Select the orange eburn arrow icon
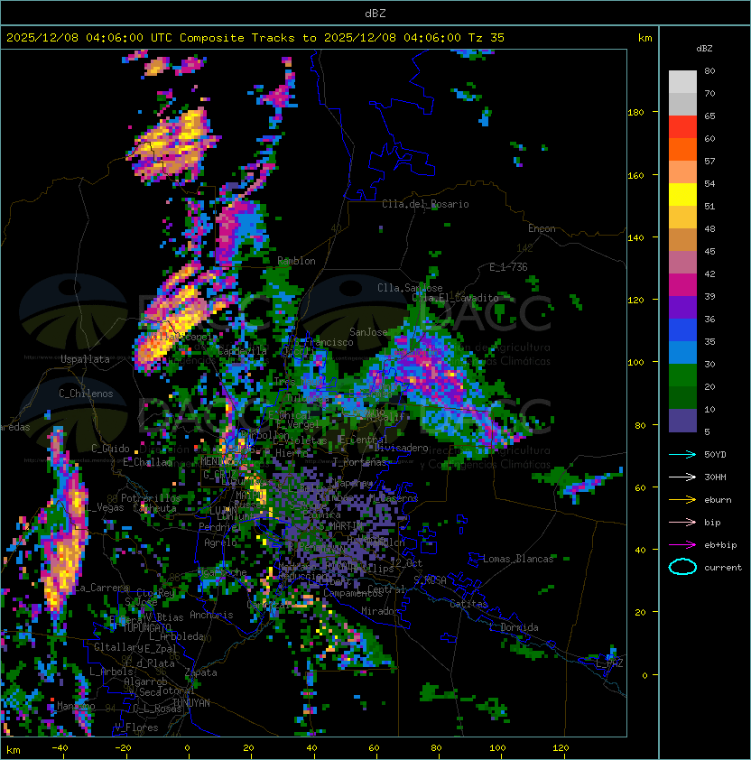Viewport: 751px width, 760px height. (x=682, y=499)
